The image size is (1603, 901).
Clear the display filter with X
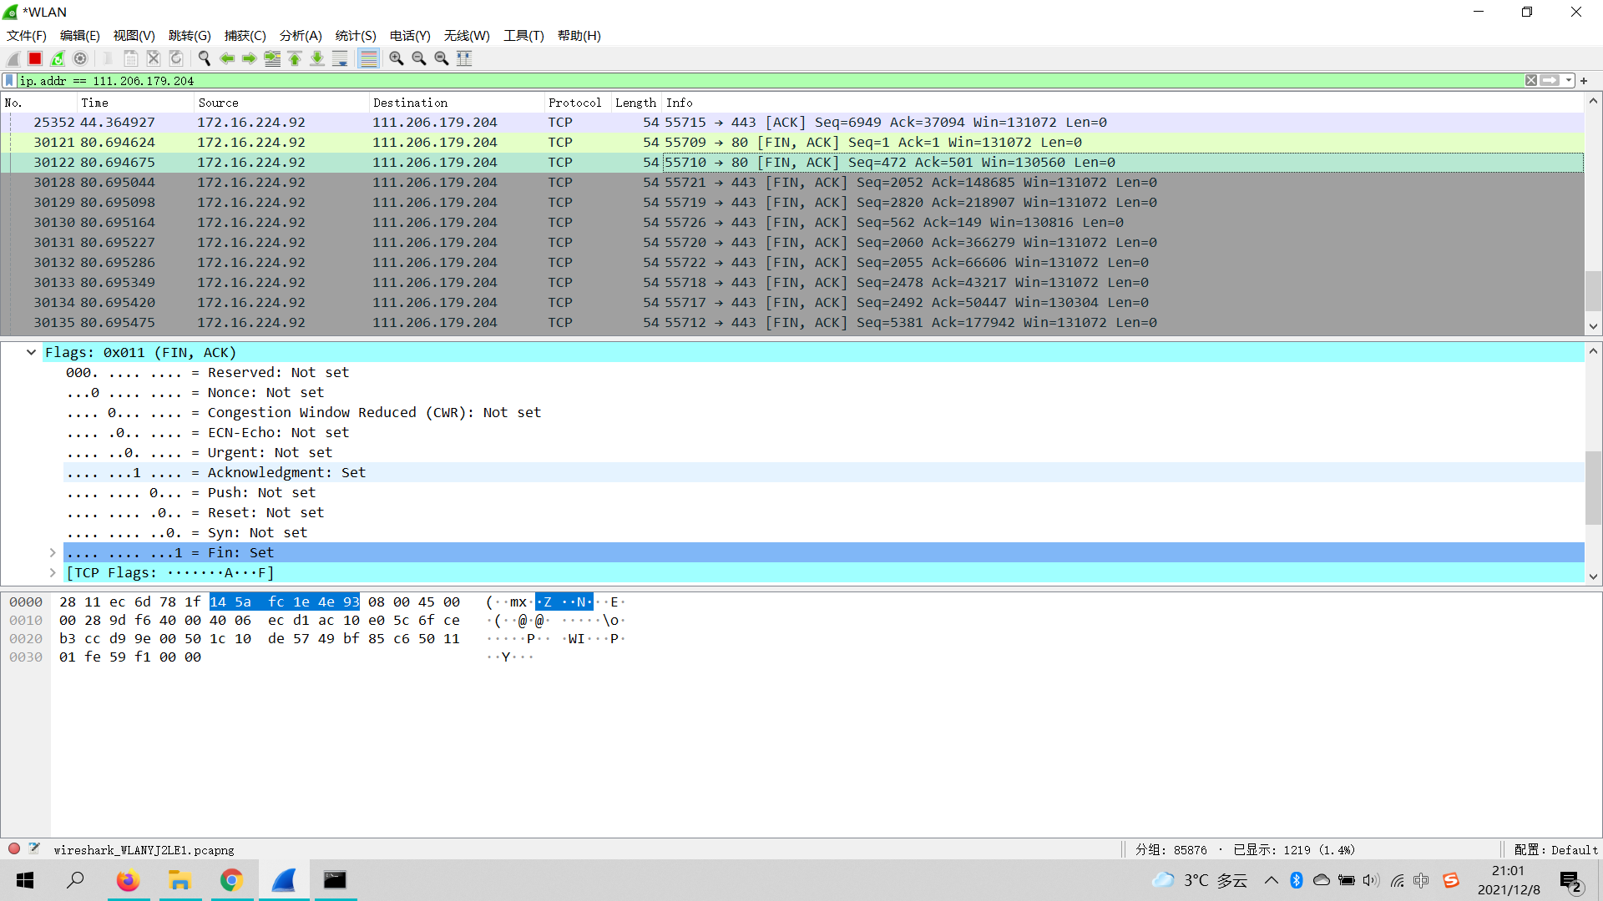pyautogui.click(x=1530, y=81)
